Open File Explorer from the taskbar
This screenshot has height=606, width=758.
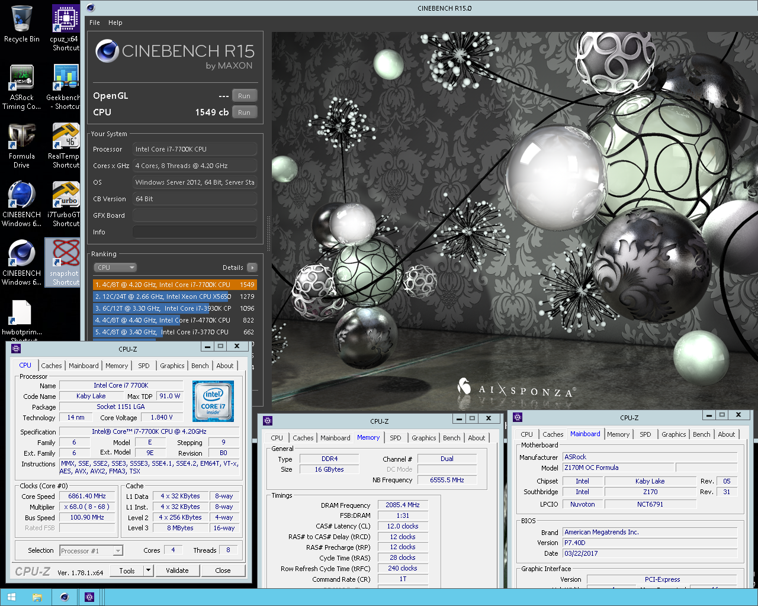pyautogui.click(x=37, y=597)
